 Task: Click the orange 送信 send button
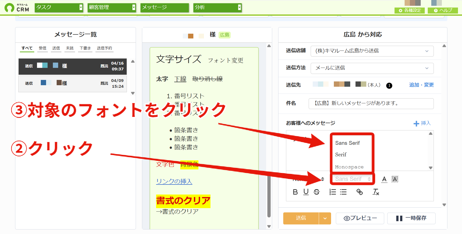(x=301, y=218)
